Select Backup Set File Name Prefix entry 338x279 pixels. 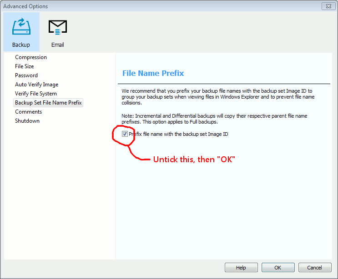tap(48, 103)
